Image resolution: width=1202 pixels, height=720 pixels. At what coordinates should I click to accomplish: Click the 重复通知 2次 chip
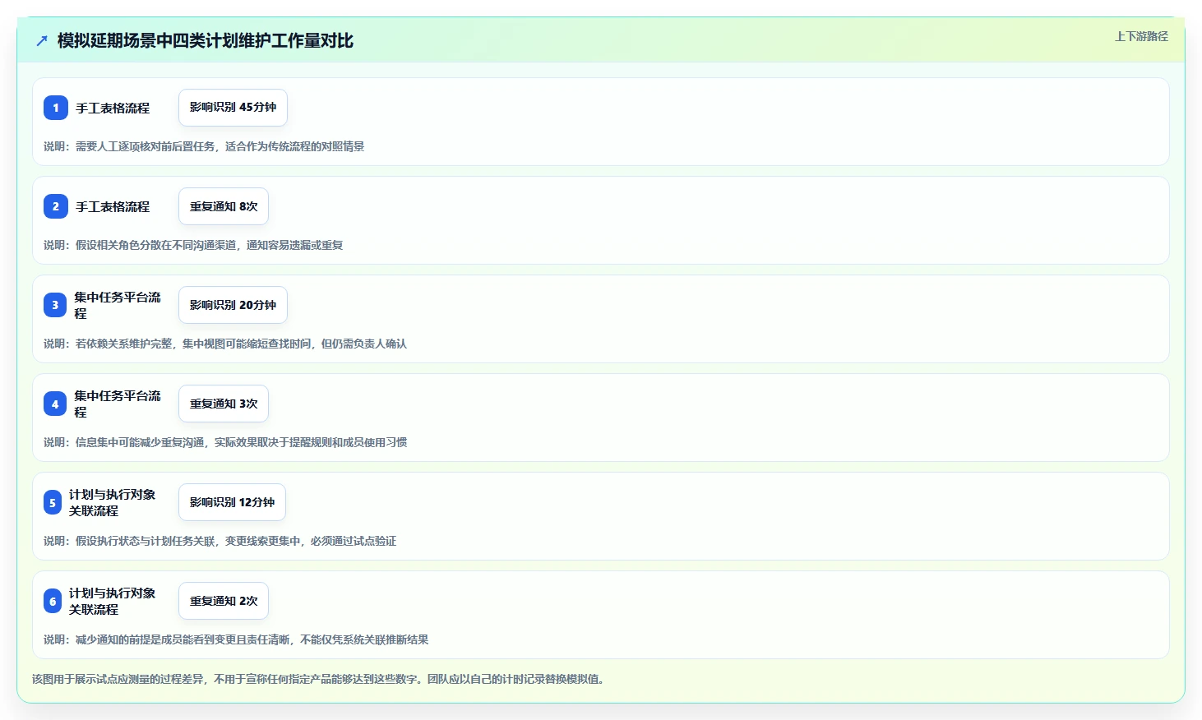(x=224, y=601)
